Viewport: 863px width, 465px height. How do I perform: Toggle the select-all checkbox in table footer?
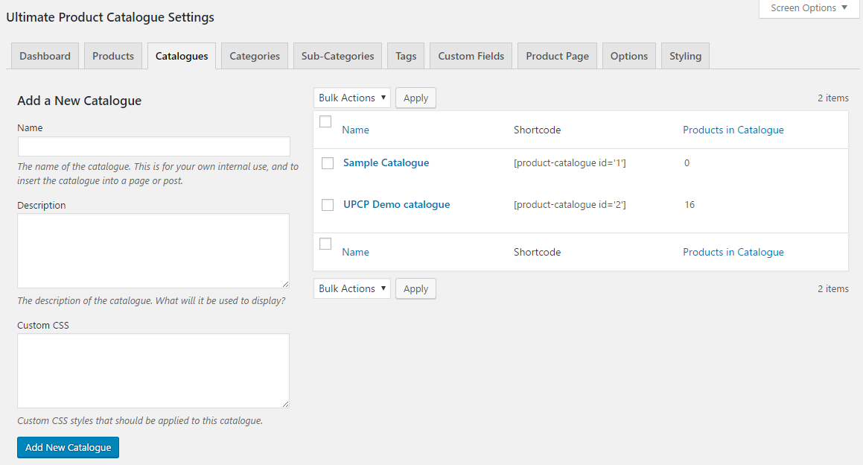325,244
